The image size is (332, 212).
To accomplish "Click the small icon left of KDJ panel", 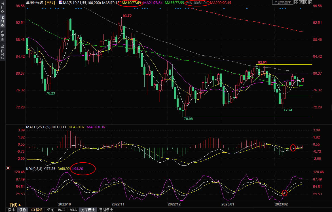I will [x=8, y=168].
